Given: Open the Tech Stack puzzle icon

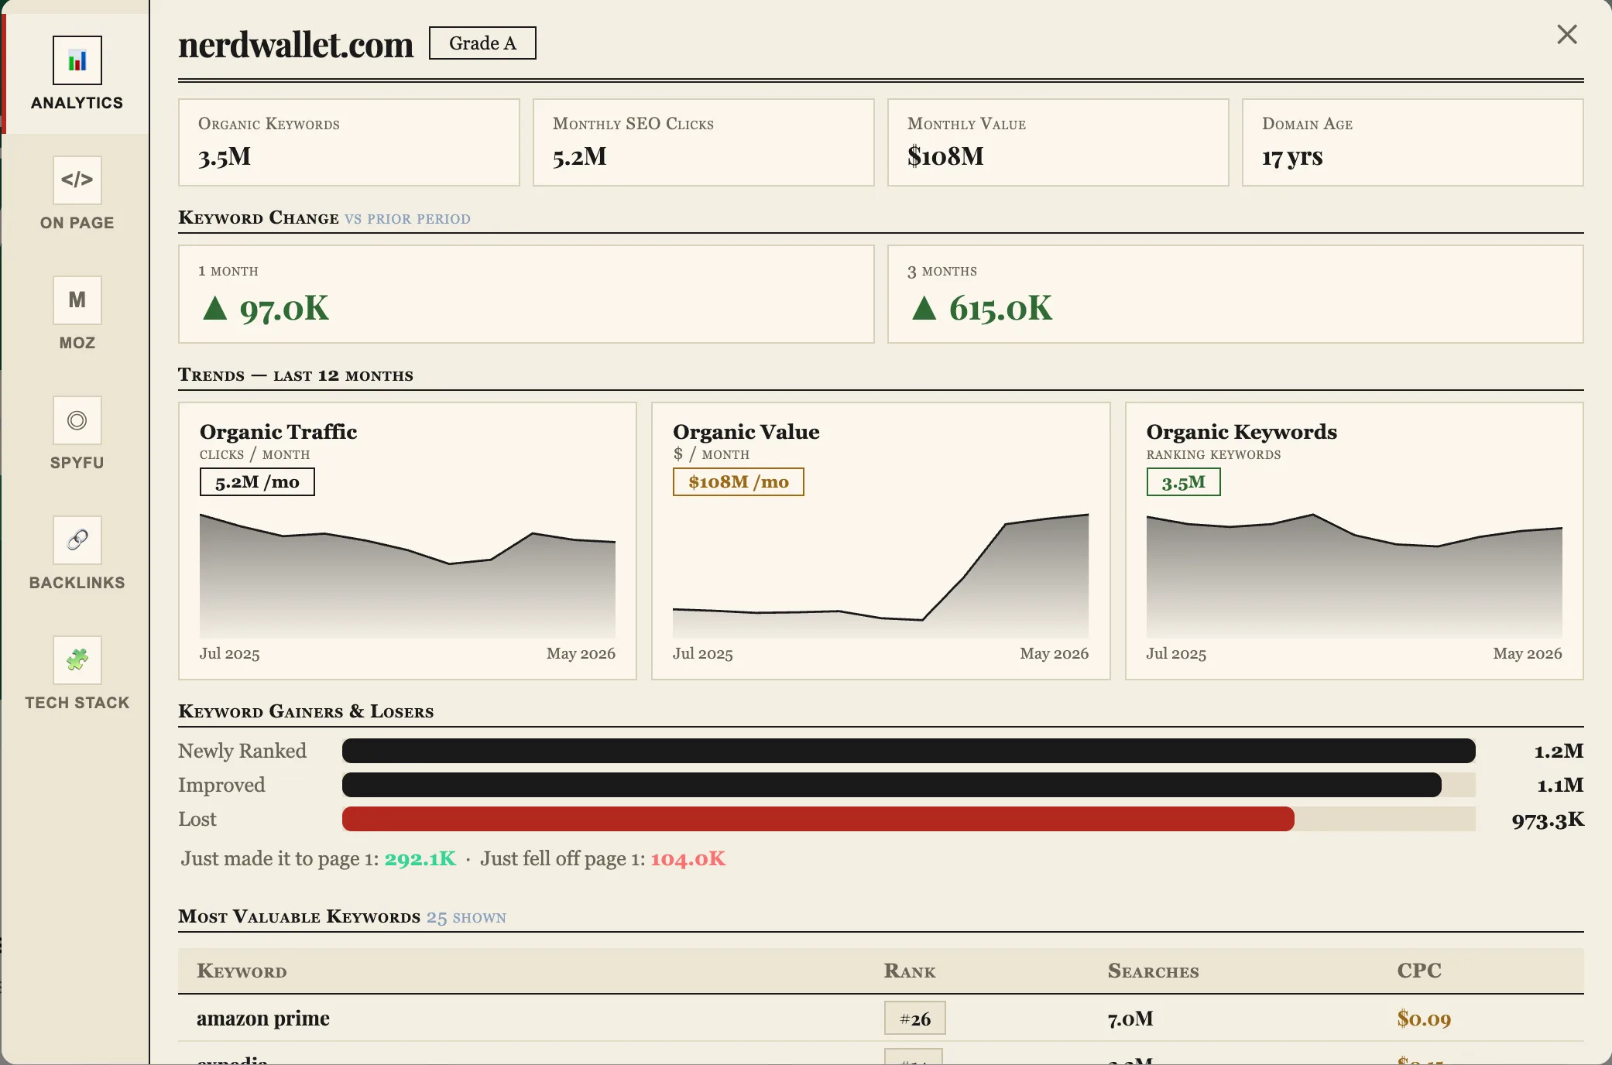Looking at the screenshot, I should point(77,660).
